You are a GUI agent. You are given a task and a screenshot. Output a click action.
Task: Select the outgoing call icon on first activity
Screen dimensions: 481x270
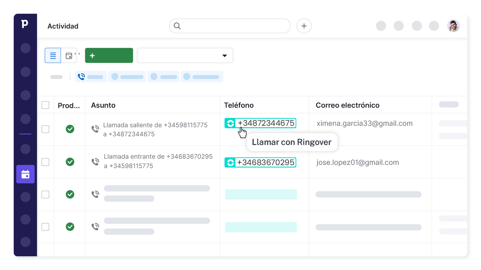pyautogui.click(x=95, y=129)
